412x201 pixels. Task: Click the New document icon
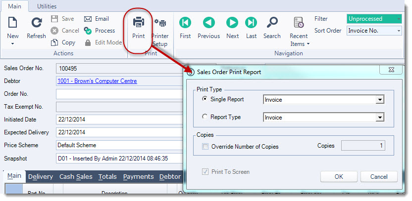pyautogui.click(x=12, y=23)
